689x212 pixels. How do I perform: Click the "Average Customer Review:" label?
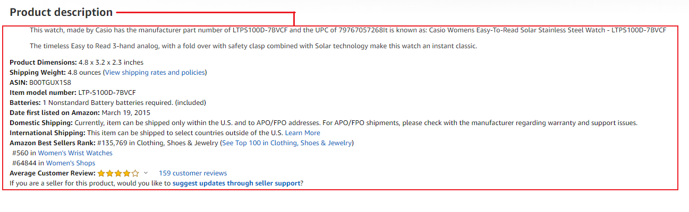(x=52, y=173)
